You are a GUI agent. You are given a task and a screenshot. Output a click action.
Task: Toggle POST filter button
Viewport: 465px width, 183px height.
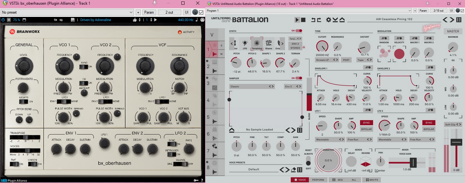(346, 60)
